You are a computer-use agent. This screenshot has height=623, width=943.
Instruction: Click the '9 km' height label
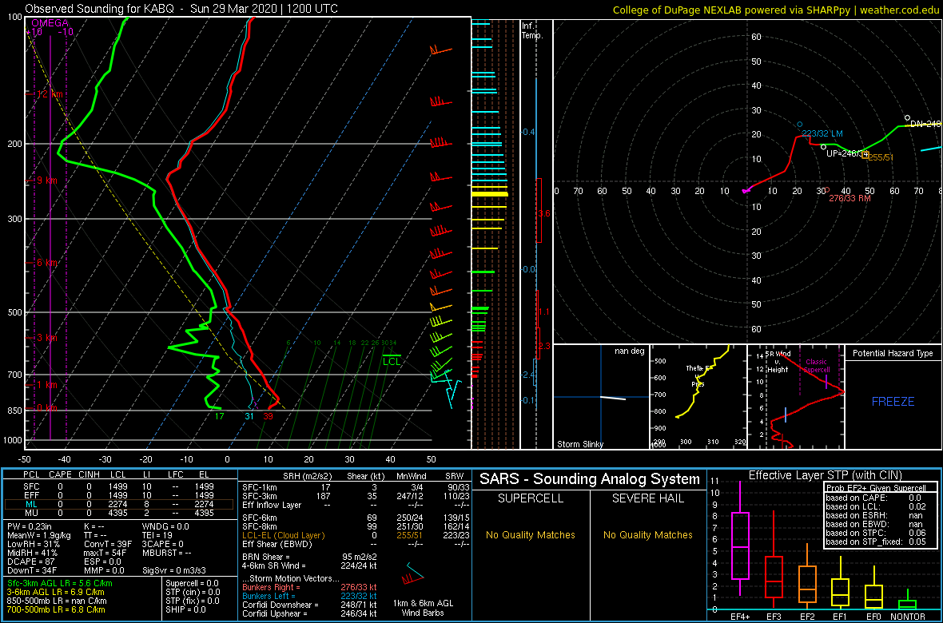click(47, 181)
